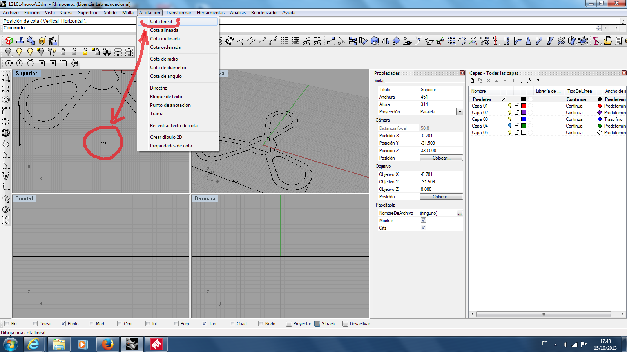The width and height of the screenshot is (627, 352).
Task: Click the Windows Start button
Action: click(10, 345)
